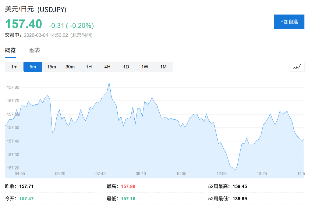Choose the 30m interval
Screen dimensions: 312x211
(x=70, y=67)
